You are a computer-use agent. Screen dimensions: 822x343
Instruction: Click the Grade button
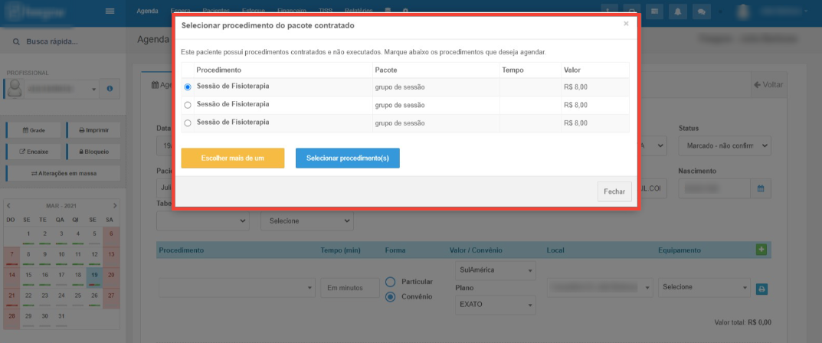tap(34, 130)
